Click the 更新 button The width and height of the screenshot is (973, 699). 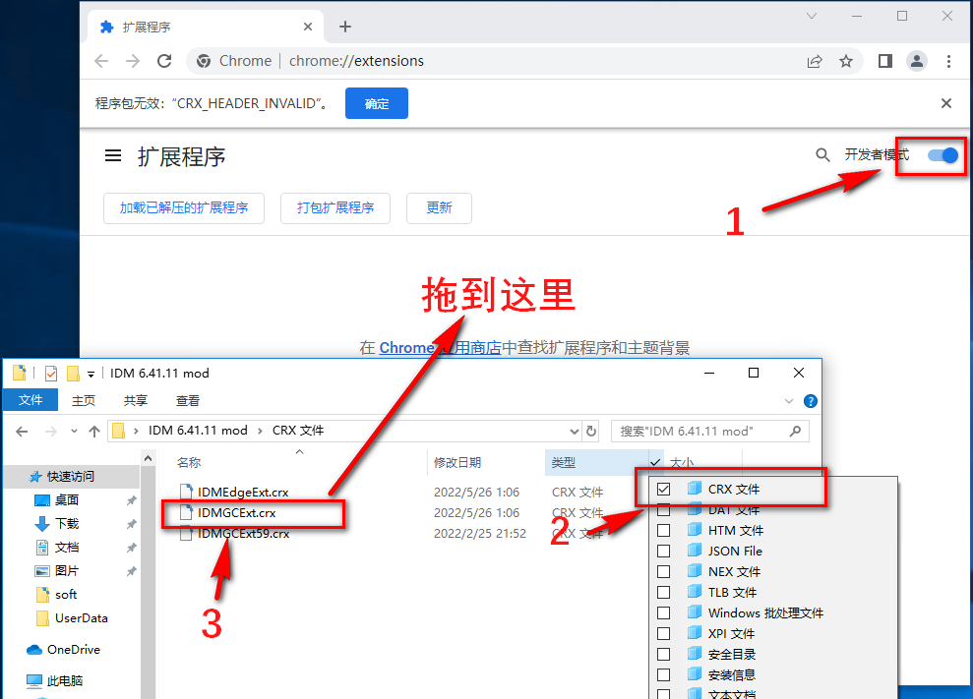(x=439, y=207)
